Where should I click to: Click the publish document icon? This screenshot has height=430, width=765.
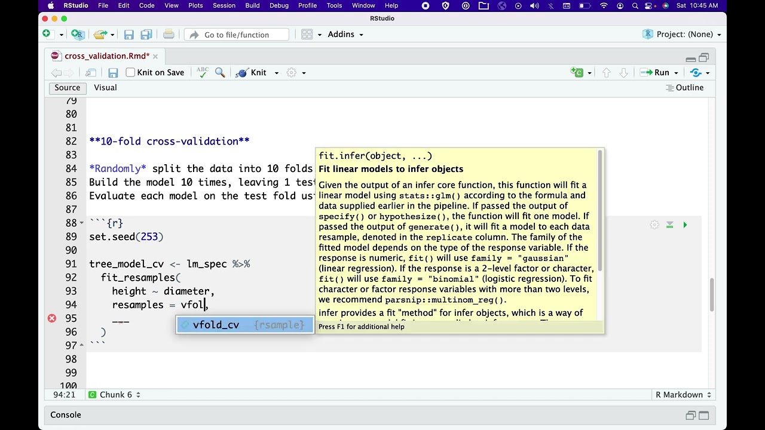point(696,72)
